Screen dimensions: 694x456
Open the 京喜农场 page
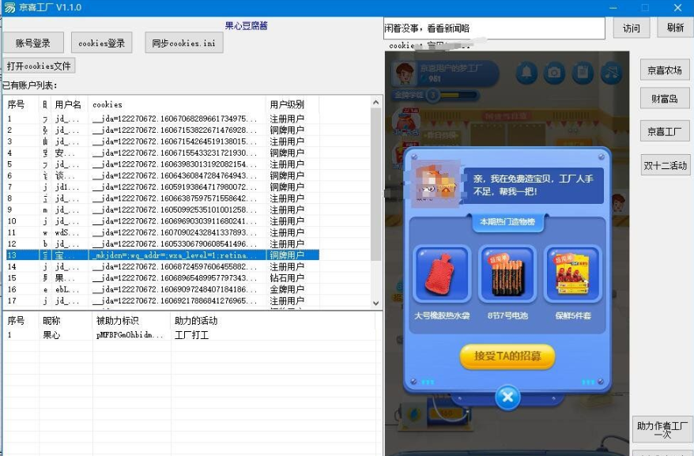664,70
